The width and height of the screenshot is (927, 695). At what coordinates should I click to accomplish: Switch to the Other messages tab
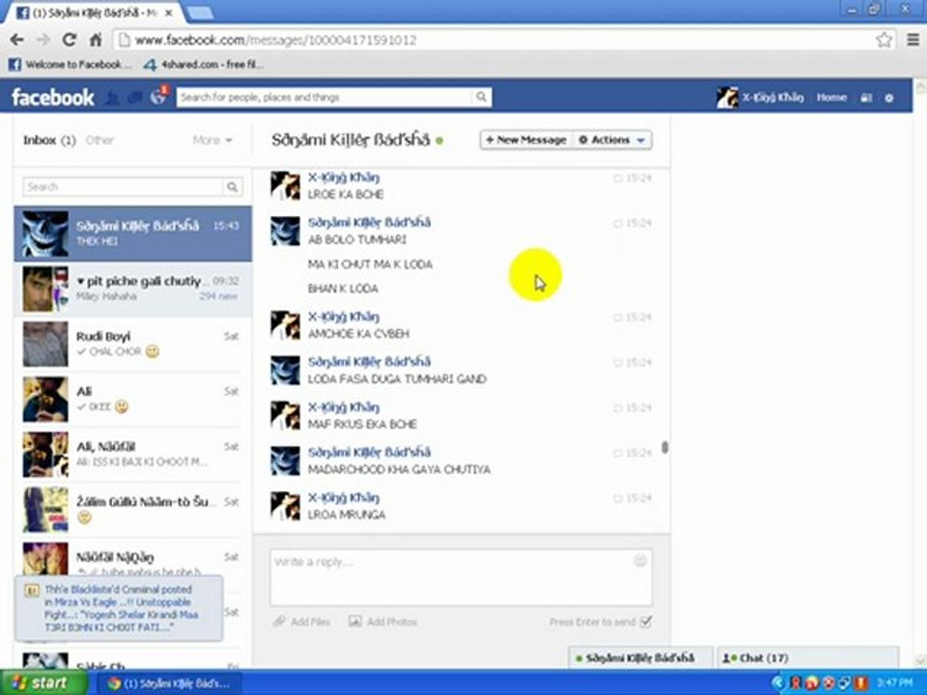click(99, 140)
